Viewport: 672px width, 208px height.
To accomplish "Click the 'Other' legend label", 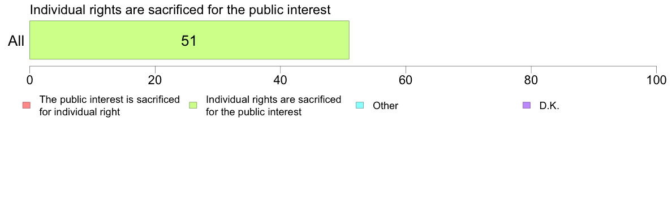I will pyautogui.click(x=385, y=106).
